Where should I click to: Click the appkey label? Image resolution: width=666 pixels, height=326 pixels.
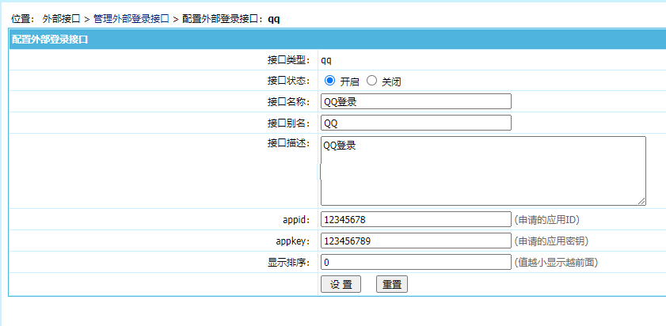(294, 241)
